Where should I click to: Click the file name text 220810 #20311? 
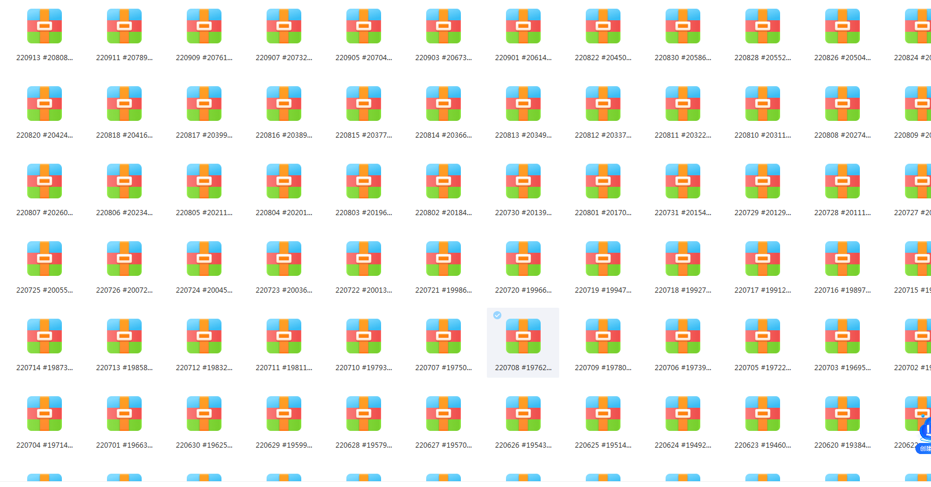pyautogui.click(x=763, y=135)
